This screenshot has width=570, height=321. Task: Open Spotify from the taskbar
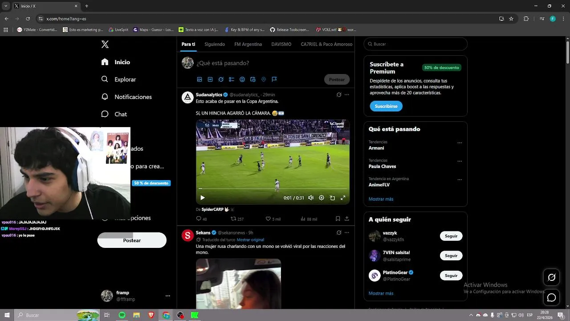pos(122,315)
